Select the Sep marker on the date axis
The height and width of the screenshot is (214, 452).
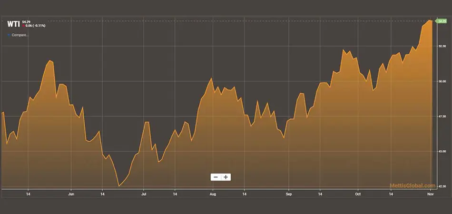(289, 195)
